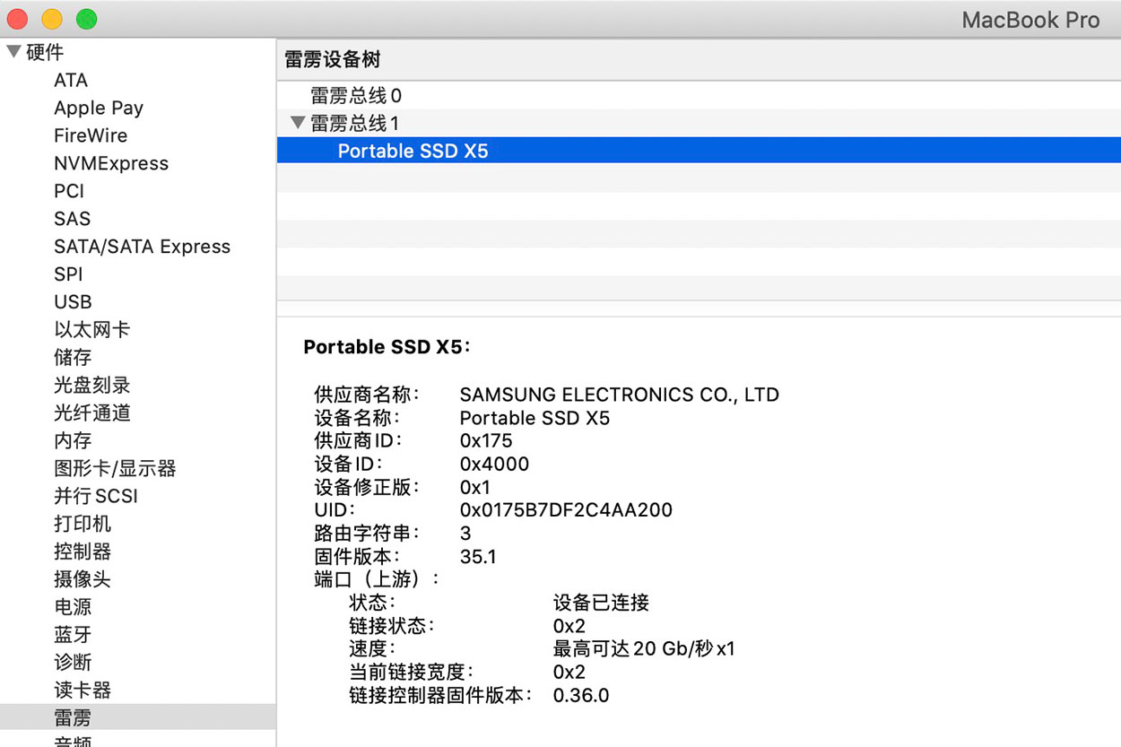Click the green zoom window button
Viewport: 1121px width, 747px height.
point(86,19)
